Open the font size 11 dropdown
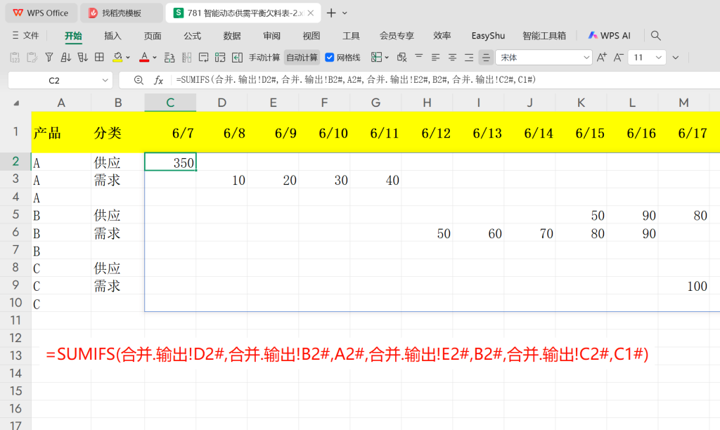Screen dimensions: 720x430 point(659,58)
